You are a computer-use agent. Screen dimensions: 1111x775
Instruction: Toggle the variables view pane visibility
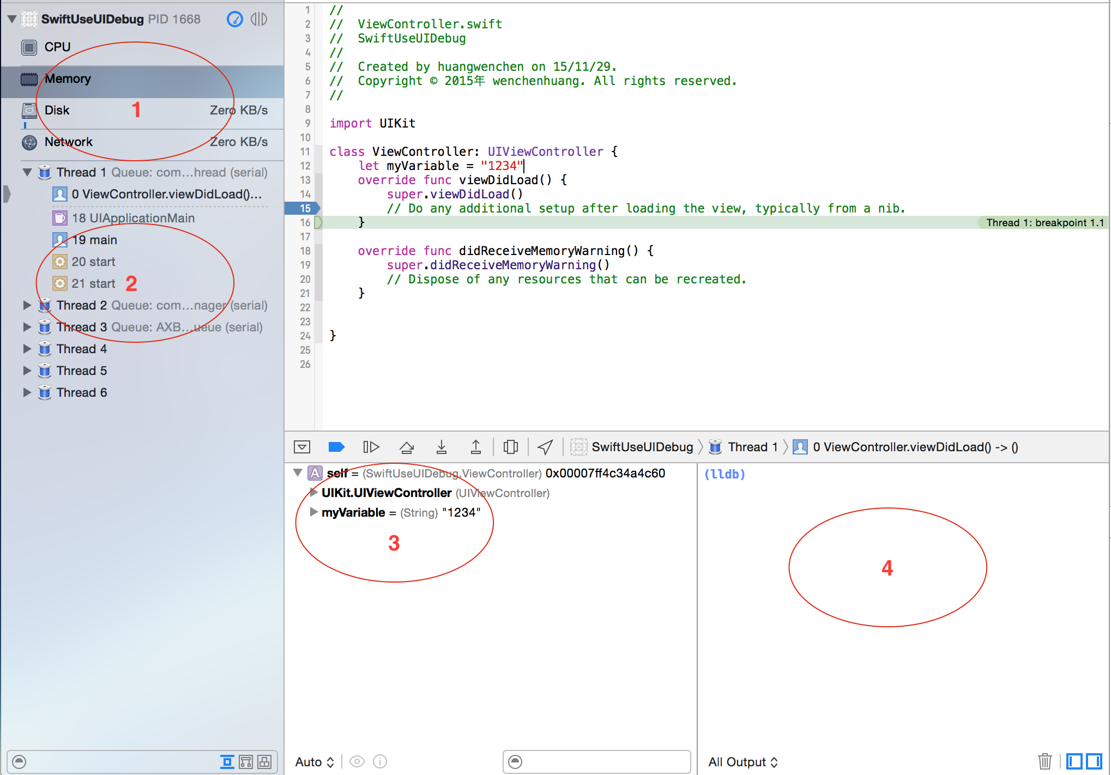pyautogui.click(x=1074, y=761)
